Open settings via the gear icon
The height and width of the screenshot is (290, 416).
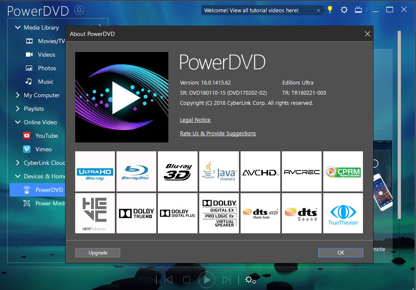point(344,10)
